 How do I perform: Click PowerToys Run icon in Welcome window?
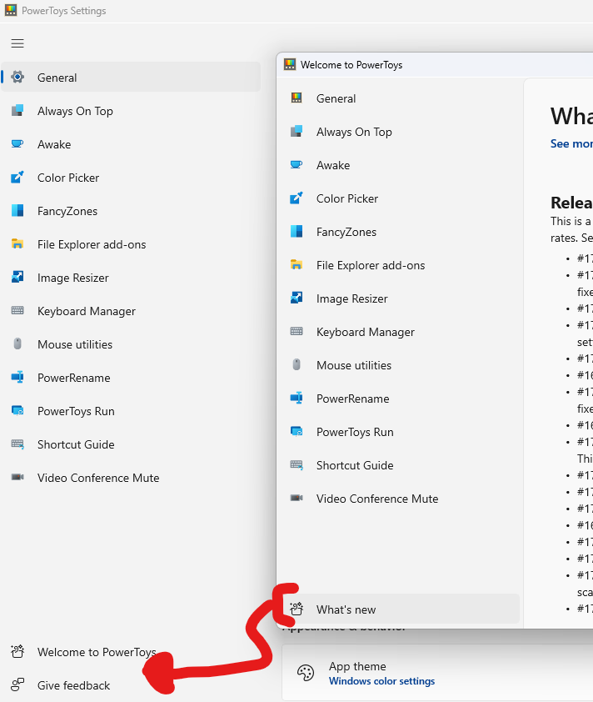(296, 432)
